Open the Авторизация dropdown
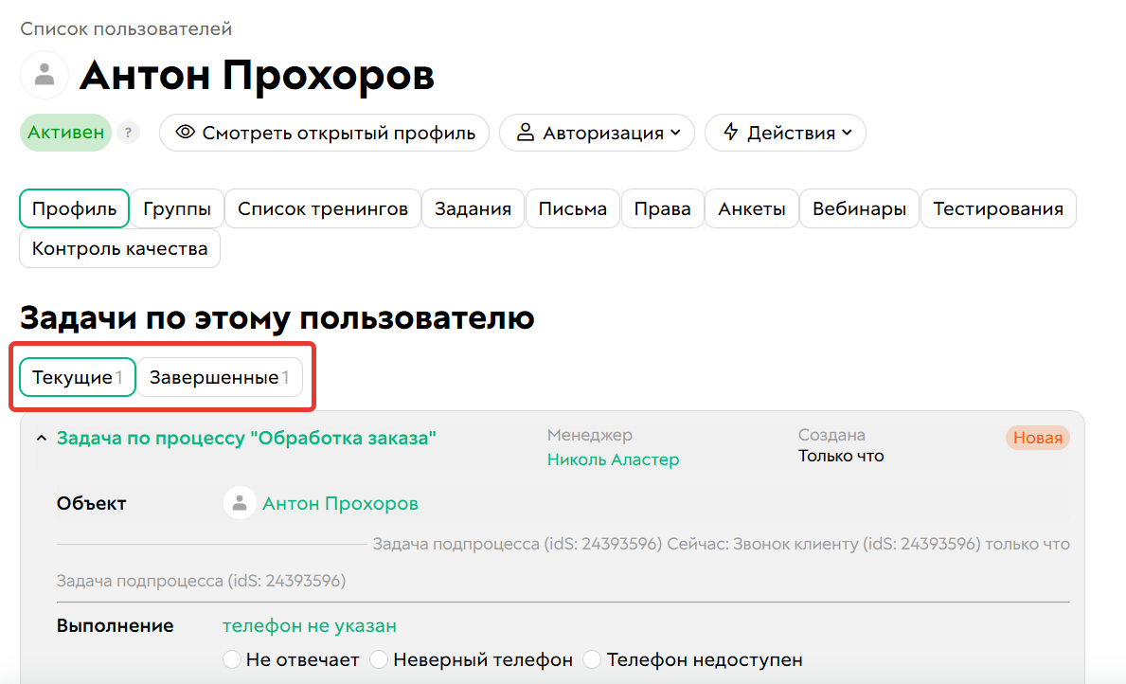Viewport: 1126px width, 684px height. 597,133
